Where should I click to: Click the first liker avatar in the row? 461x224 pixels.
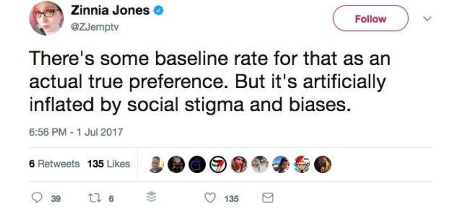(x=156, y=164)
